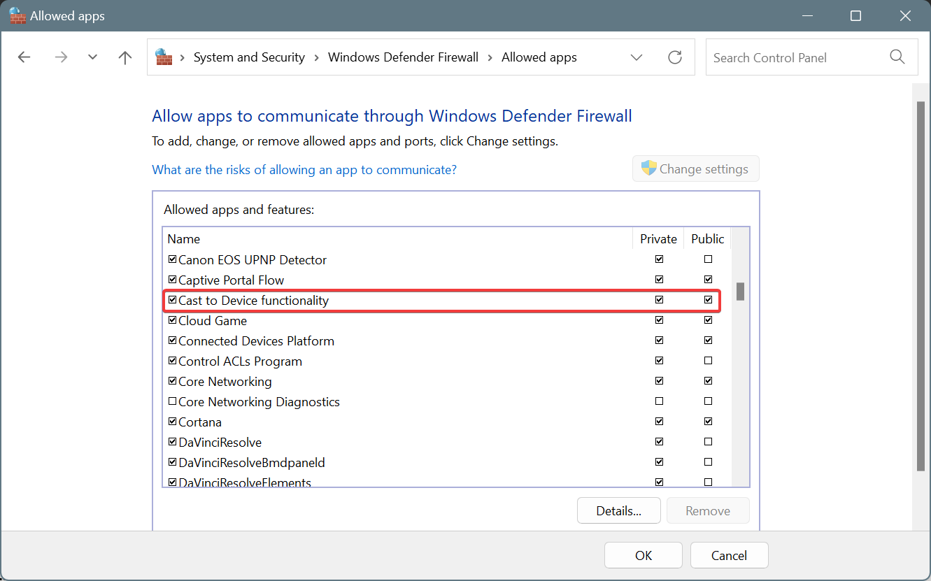Click the apps list scrollbar thumb

740,292
